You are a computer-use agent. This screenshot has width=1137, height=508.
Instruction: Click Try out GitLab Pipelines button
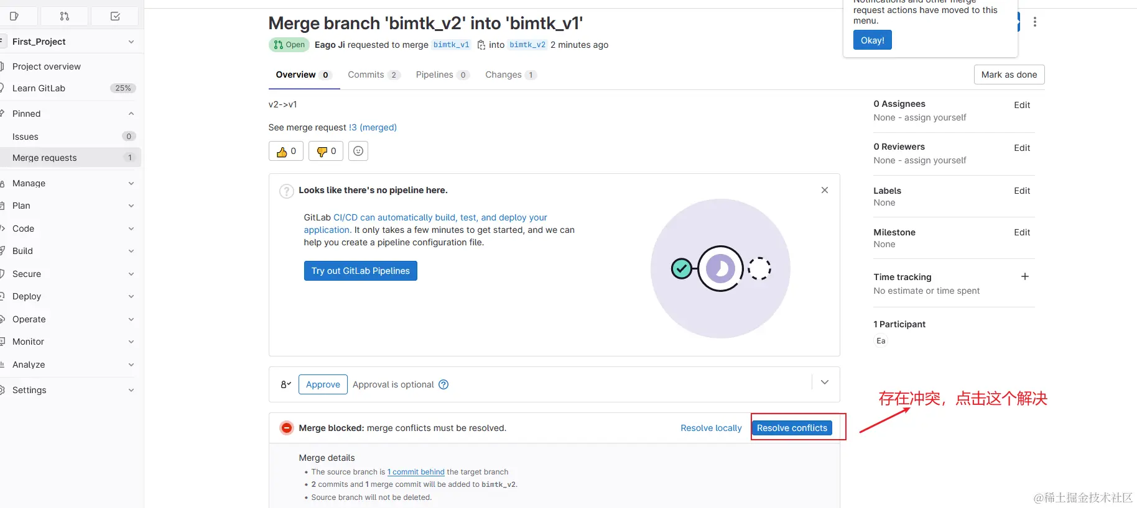coord(361,271)
